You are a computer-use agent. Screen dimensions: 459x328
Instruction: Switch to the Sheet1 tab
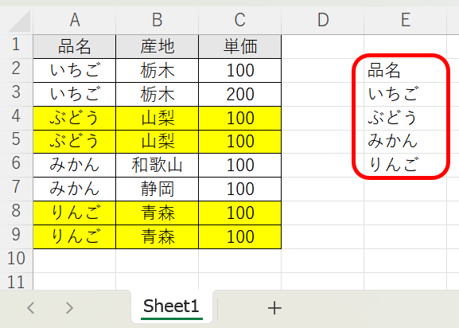172,307
